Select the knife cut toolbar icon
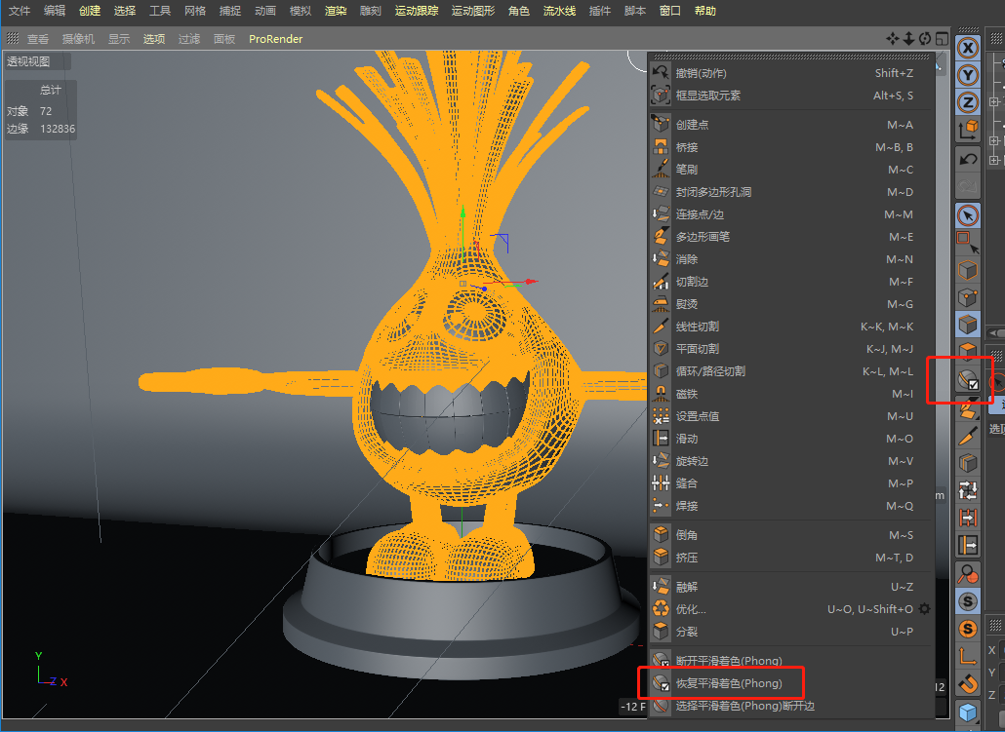Screen dimensions: 1005x732 tap(968, 436)
